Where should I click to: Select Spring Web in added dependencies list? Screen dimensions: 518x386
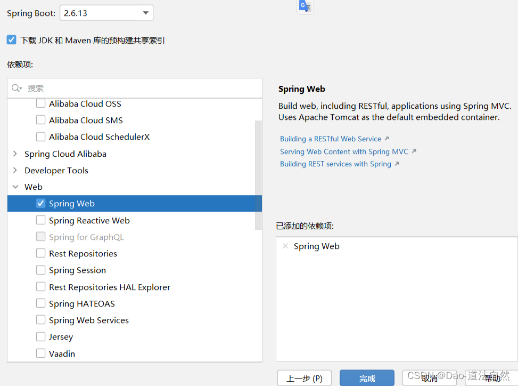click(316, 246)
